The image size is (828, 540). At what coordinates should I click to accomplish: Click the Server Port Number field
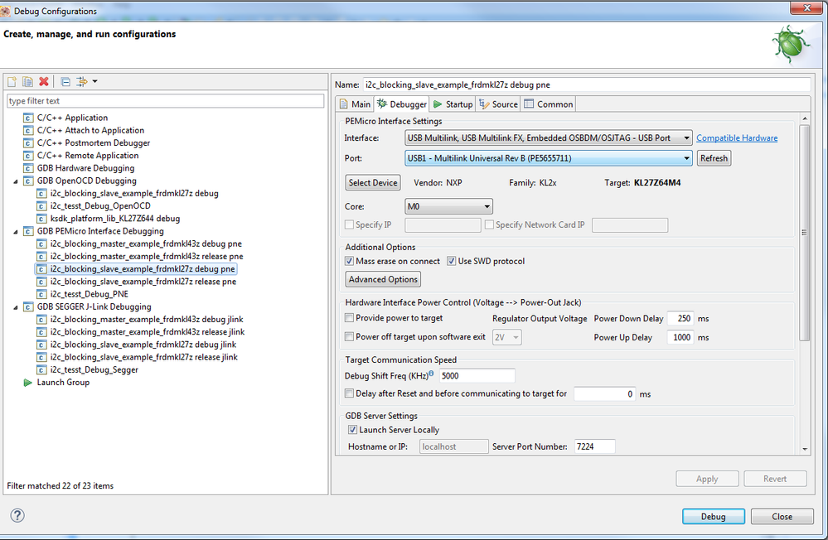coord(594,446)
